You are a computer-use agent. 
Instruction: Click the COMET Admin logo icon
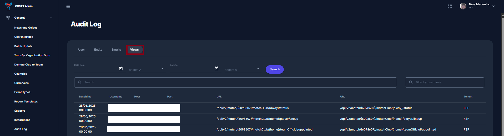pyautogui.click(x=8, y=6)
